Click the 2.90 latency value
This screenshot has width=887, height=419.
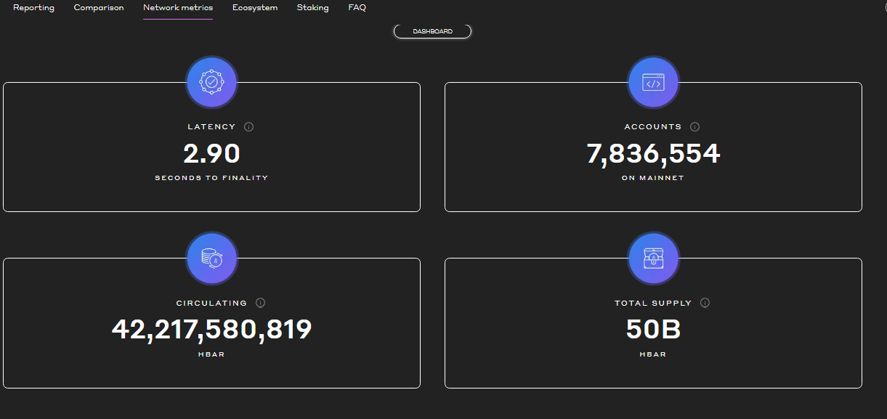[x=211, y=153]
